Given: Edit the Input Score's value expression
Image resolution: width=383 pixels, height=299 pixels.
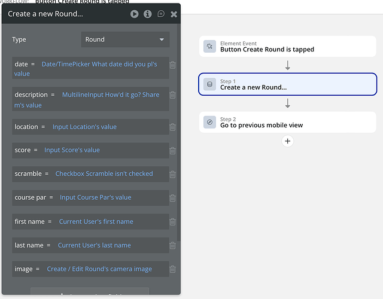Looking at the screenshot, I should 72,150.
